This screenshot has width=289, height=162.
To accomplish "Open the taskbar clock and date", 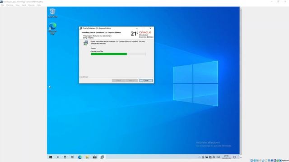I will [x=226, y=157].
